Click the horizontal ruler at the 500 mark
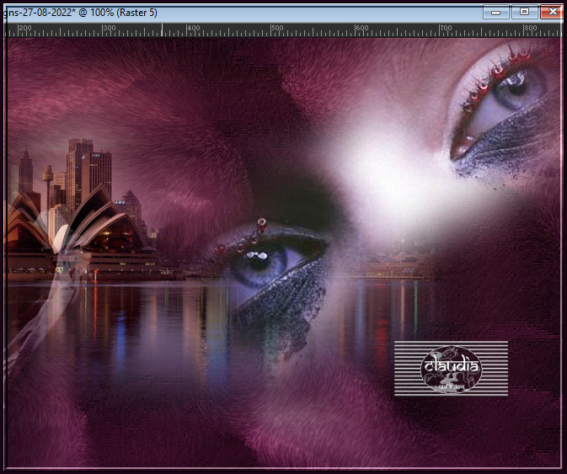Image resolution: width=567 pixels, height=474 pixels. (271, 30)
